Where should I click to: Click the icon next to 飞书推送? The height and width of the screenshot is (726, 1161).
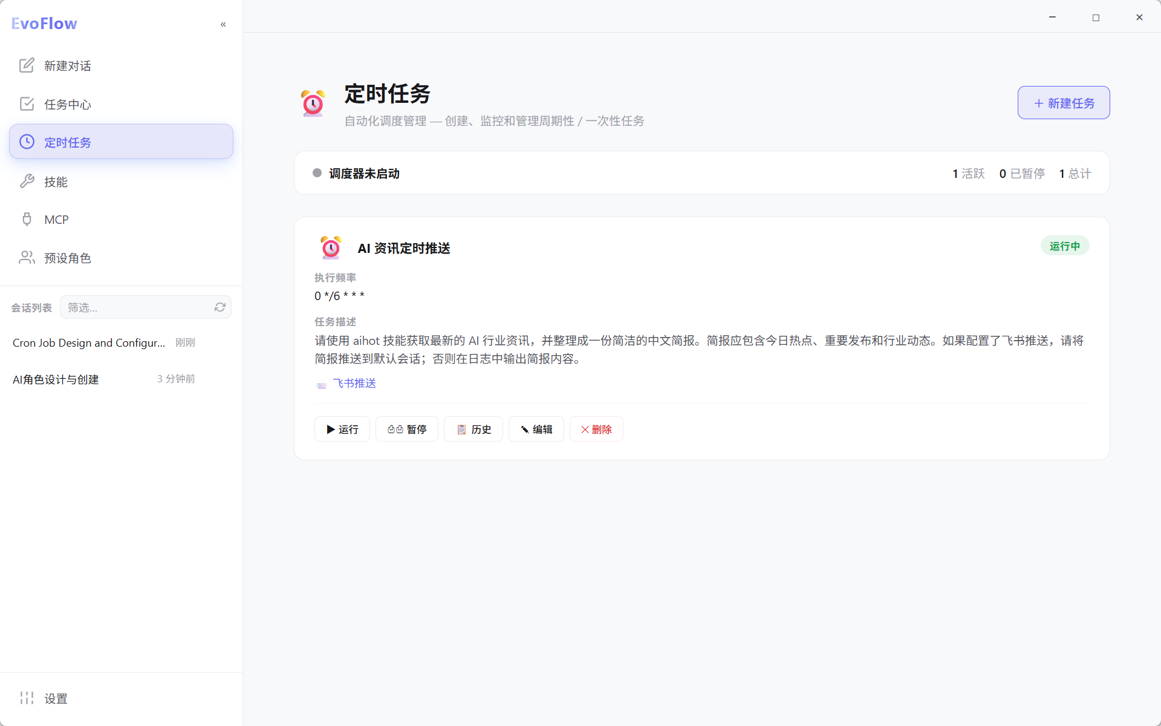pyautogui.click(x=321, y=385)
